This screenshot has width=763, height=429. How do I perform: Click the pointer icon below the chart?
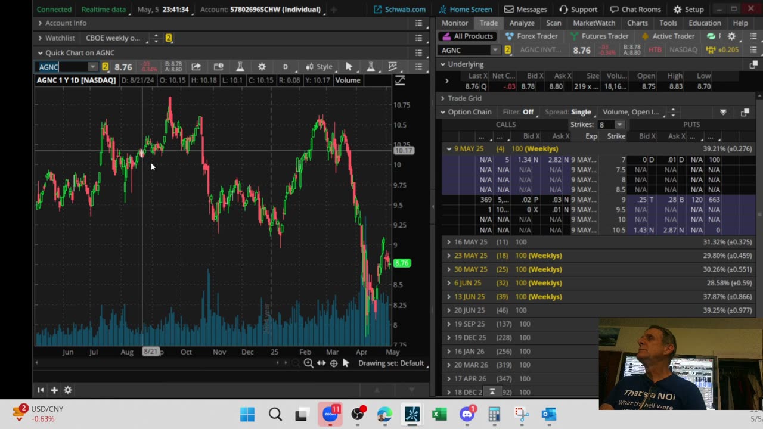[346, 363]
